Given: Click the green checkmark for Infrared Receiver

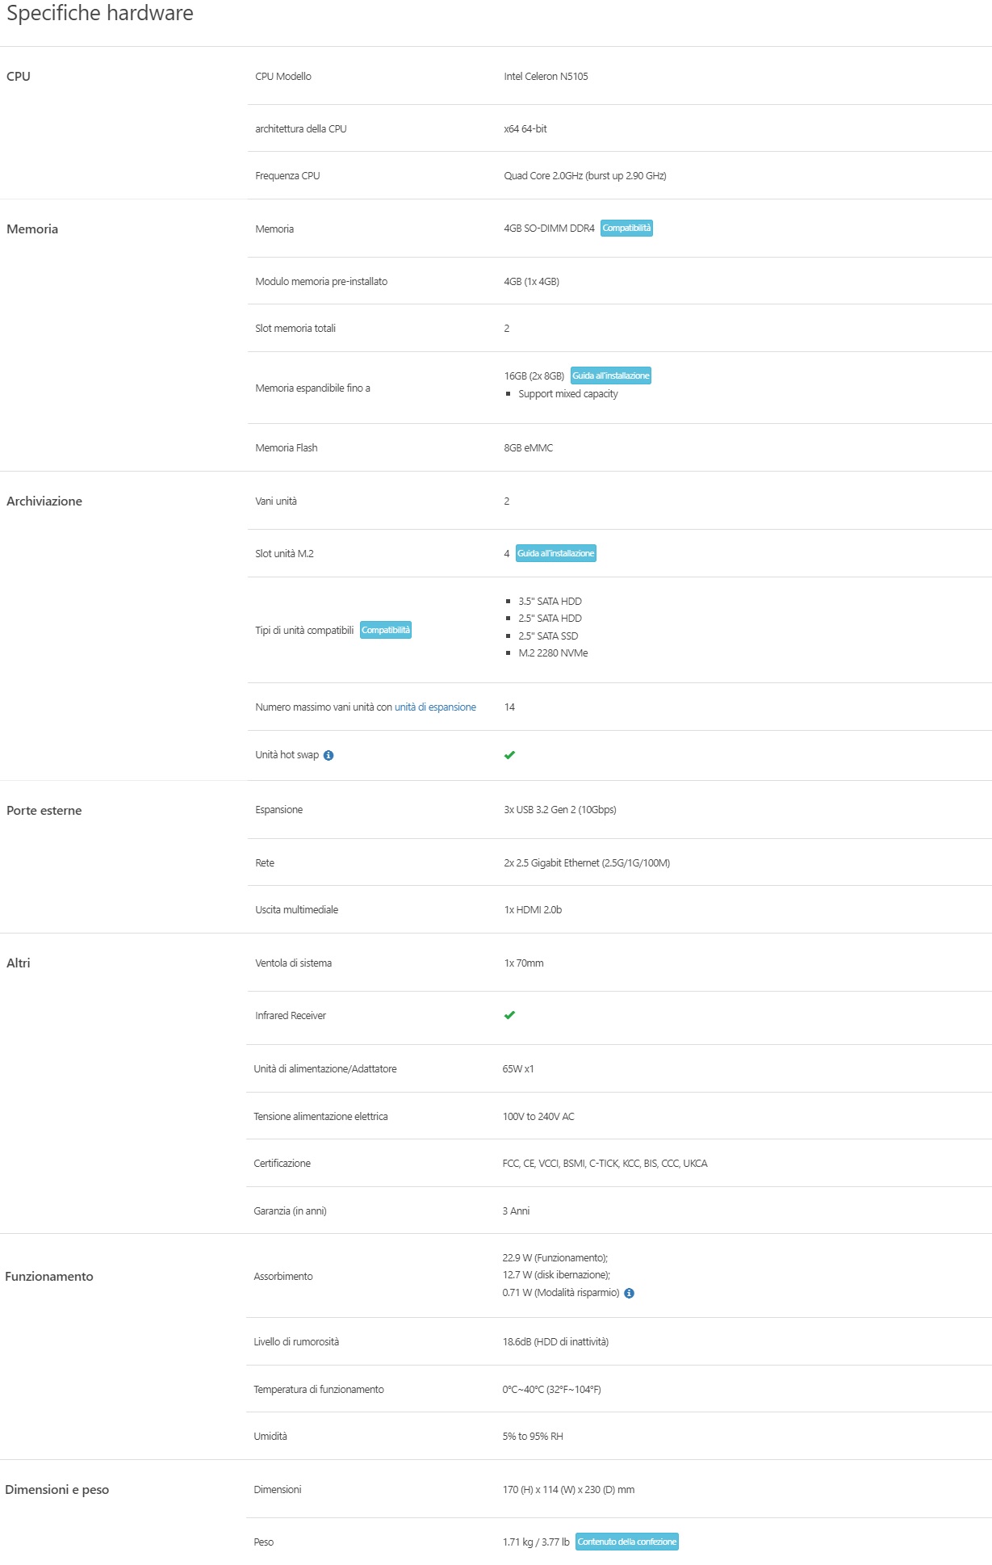Looking at the screenshot, I should click(509, 1015).
